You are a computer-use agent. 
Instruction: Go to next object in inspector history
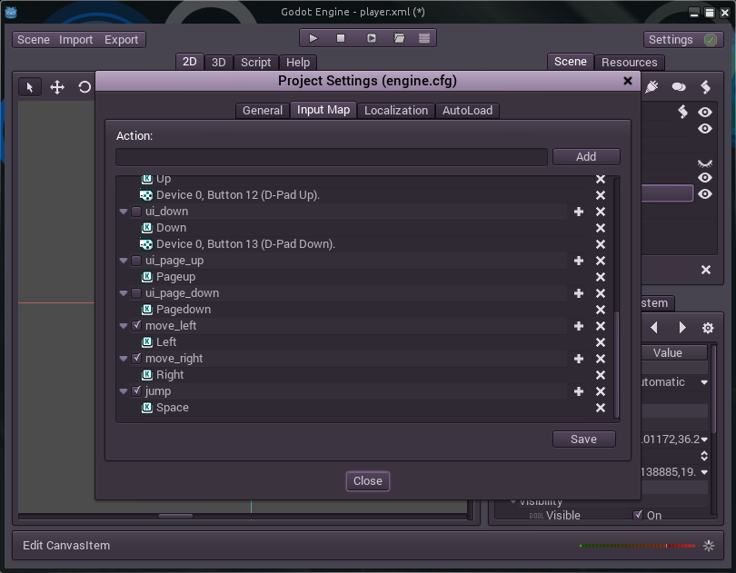(x=682, y=327)
